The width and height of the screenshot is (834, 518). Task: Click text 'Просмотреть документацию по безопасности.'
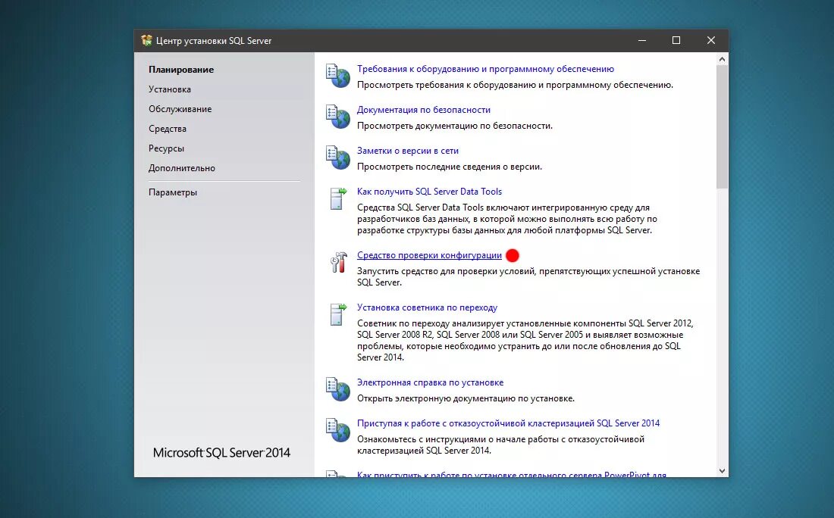[455, 126]
